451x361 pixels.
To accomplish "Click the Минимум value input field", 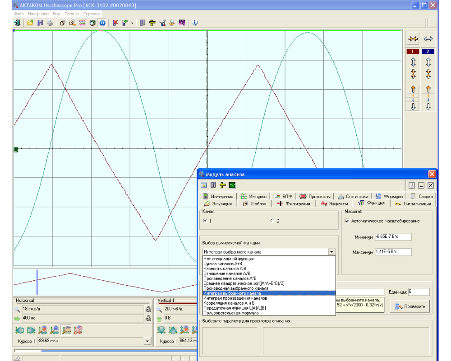I will tap(393, 237).
